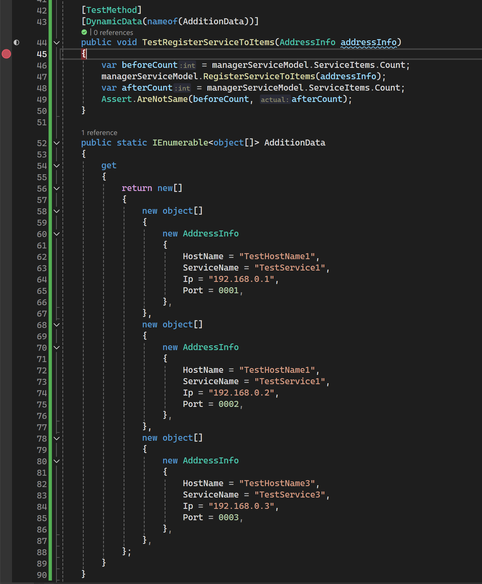482x584 pixels.
Task: Click DynamicData in the line 43 attribute
Action: [x=114, y=21]
